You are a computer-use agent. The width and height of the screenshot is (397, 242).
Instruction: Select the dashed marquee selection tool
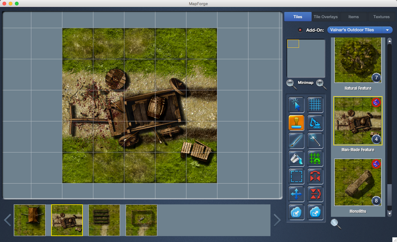pos(297,177)
